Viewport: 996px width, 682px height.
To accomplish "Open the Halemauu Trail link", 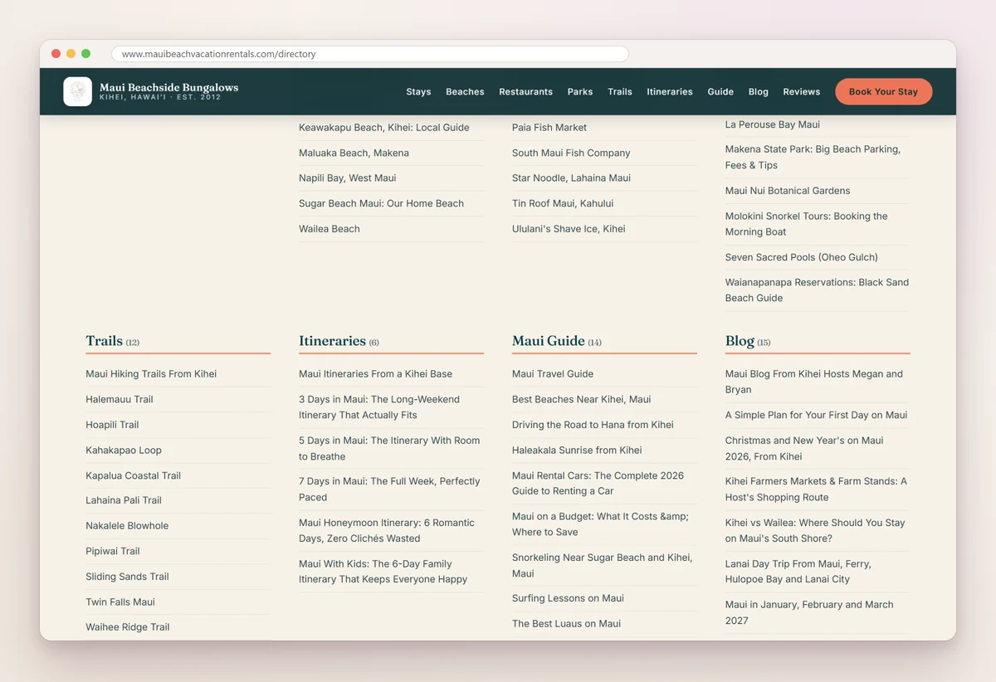I will pos(120,399).
